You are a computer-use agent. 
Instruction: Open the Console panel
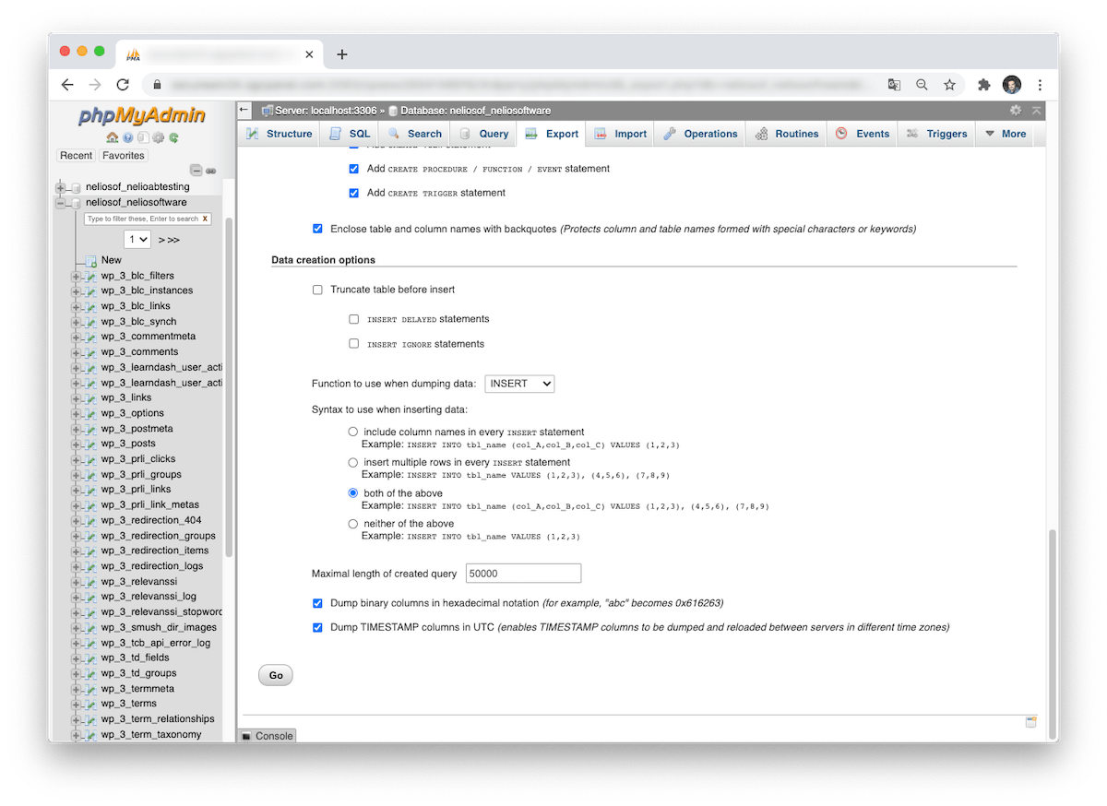click(x=268, y=736)
